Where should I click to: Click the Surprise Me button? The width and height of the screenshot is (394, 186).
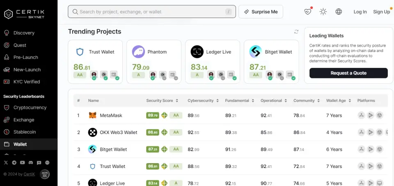point(261,12)
